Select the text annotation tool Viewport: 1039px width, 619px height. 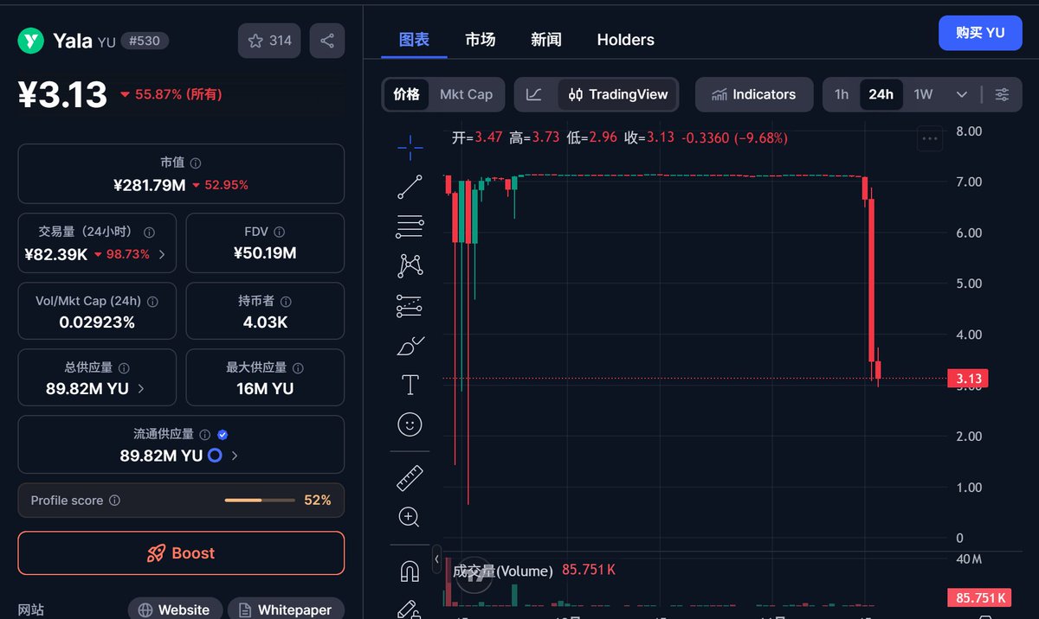[x=410, y=385]
